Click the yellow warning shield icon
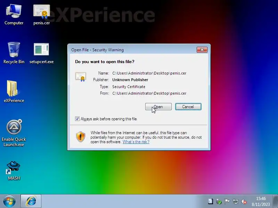278x208 pixels. pyautogui.click(x=81, y=137)
